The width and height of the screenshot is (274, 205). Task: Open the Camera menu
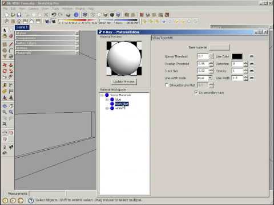(34, 9)
